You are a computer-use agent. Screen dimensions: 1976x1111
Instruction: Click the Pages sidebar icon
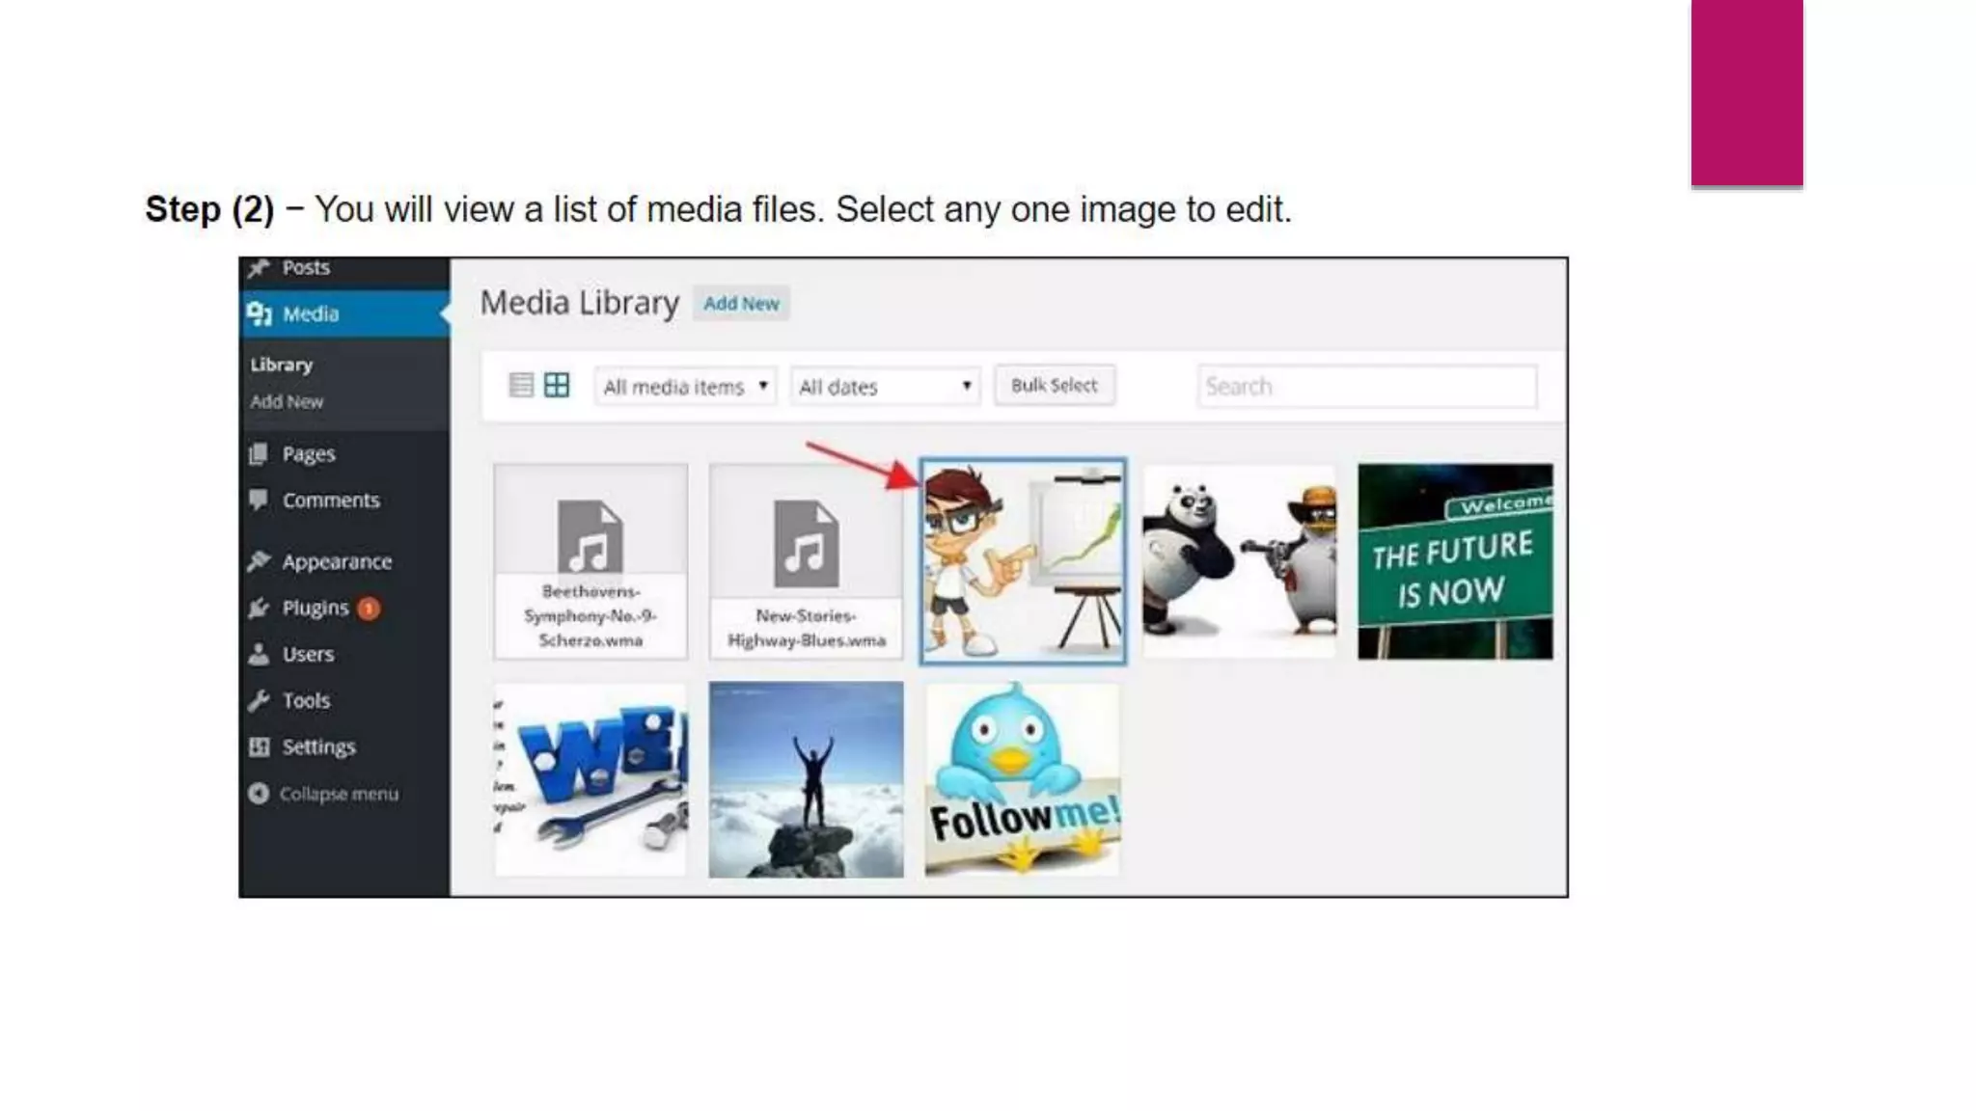coord(258,454)
